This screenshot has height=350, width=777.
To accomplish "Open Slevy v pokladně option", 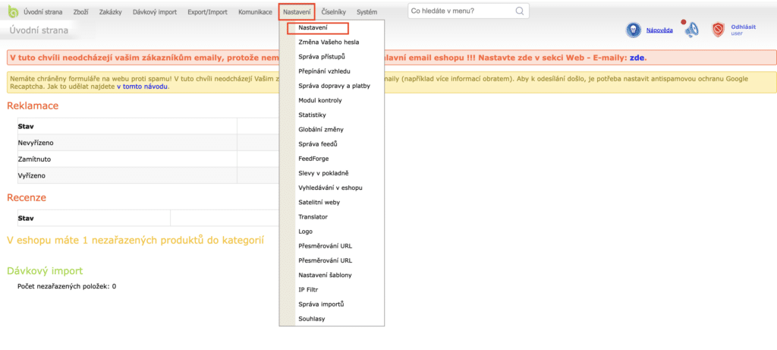I will (x=323, y=173).
